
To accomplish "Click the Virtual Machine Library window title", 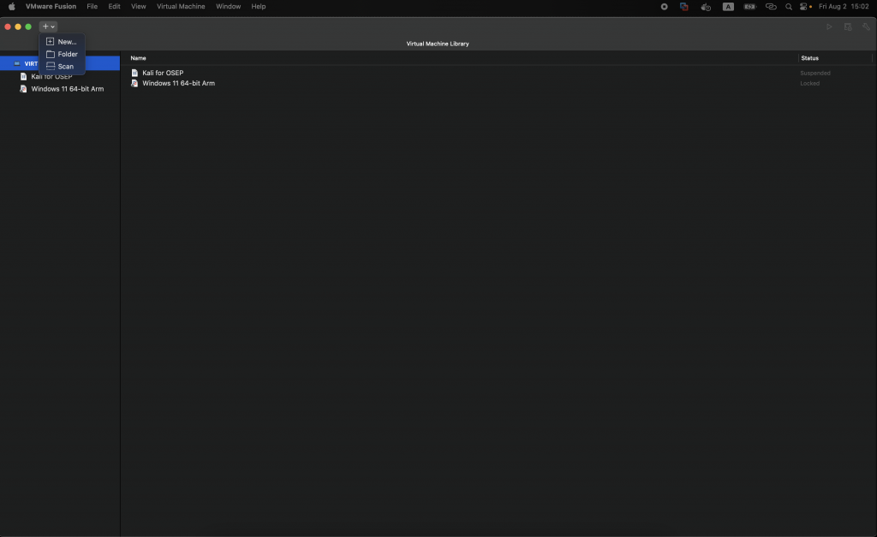I will pos(438,44).
